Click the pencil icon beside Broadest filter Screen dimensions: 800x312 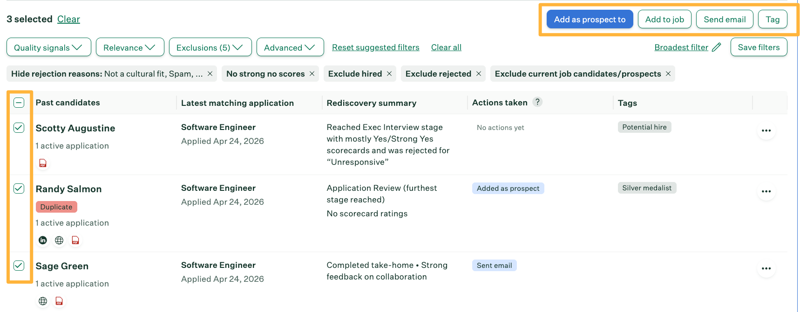coord(717,47)
